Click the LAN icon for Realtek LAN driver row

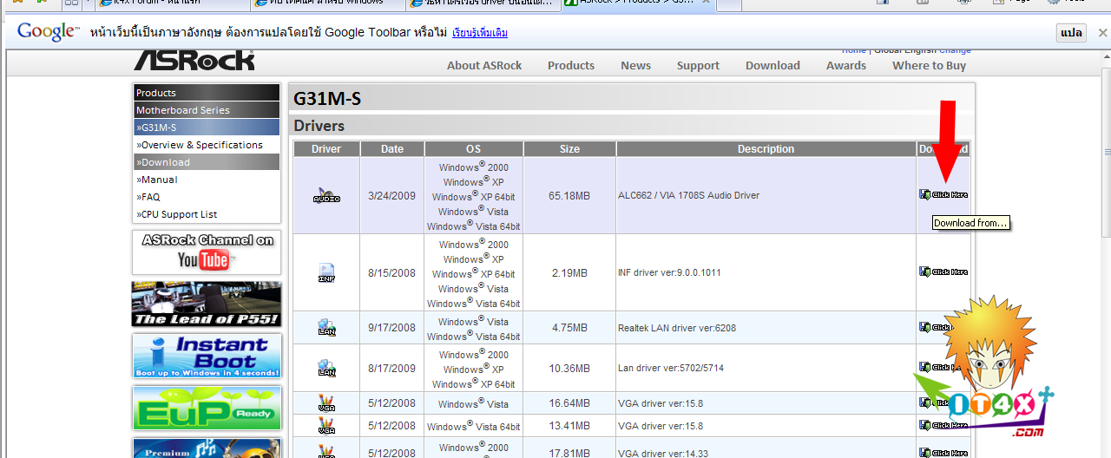326,328
